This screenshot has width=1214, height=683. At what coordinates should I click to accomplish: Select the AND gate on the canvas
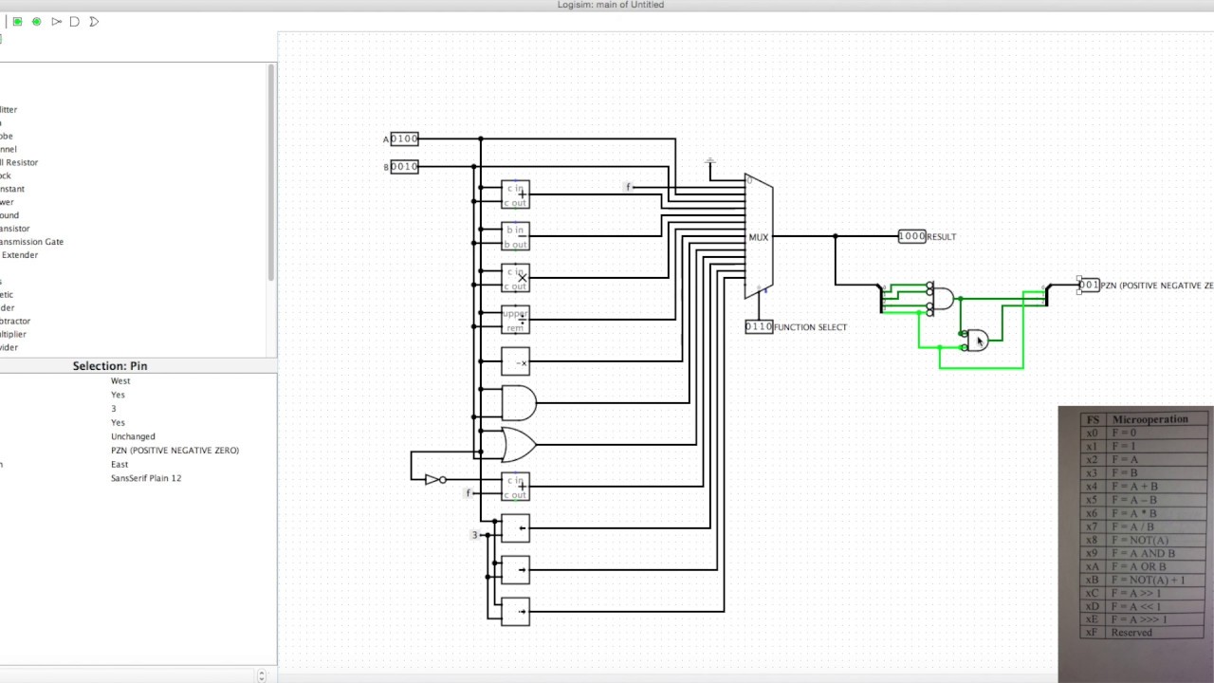click(x=518, y=403)
